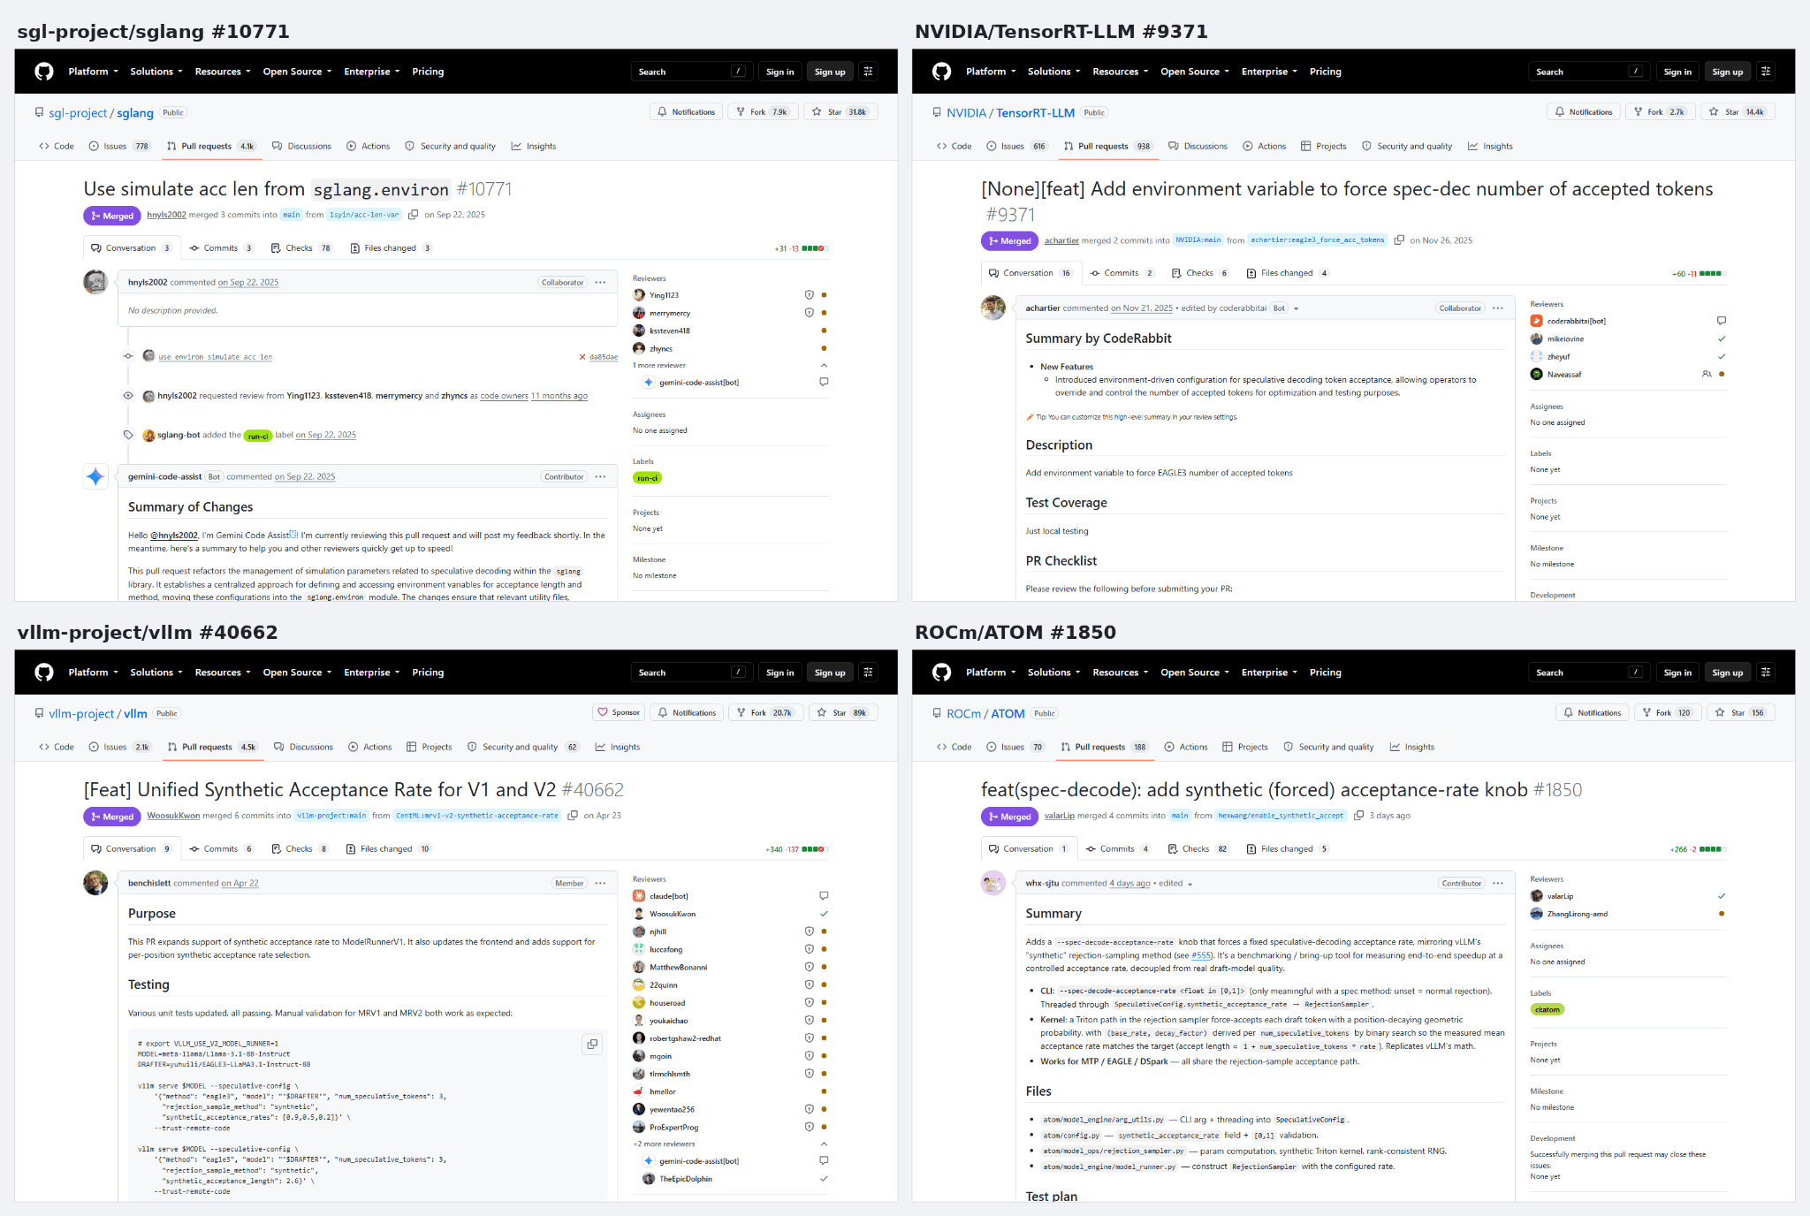Open Checks tab in vllm PR
This screenshot has height=1216, width=1810.
(300, 849)
